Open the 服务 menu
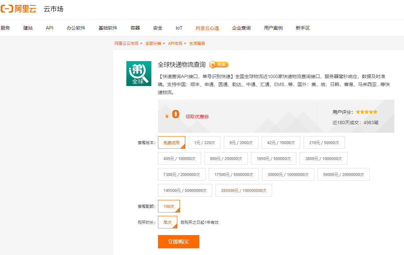404x255 pixels. [x=5, y=28]
